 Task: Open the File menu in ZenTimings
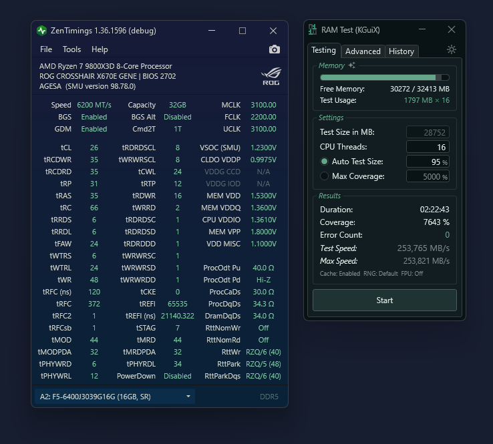pyautogui.click(x=46, y=49)
